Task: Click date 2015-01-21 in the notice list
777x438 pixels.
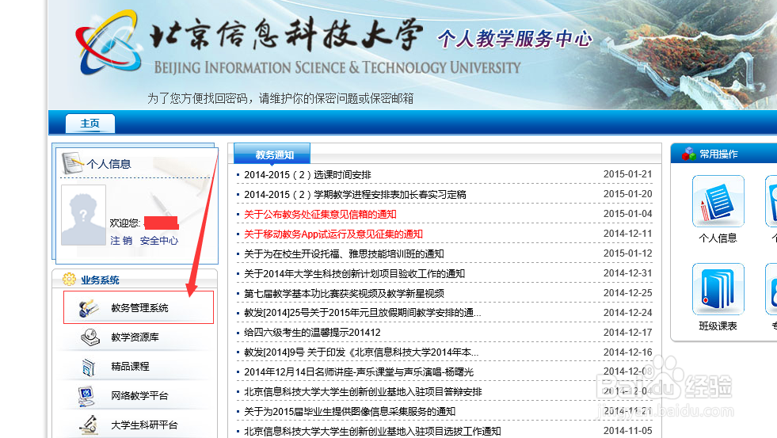Action: [x=627, y=174]
